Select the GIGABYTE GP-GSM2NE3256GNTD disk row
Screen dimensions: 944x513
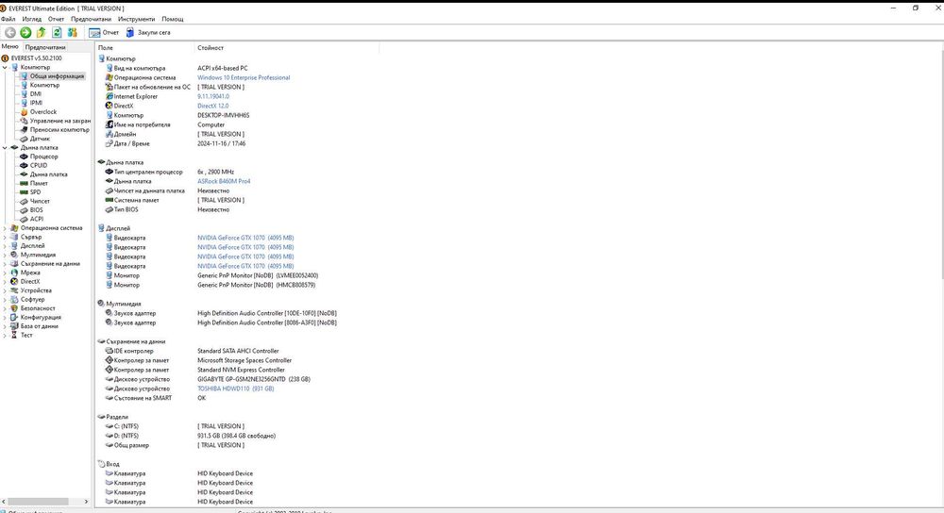tap(253, 379)
